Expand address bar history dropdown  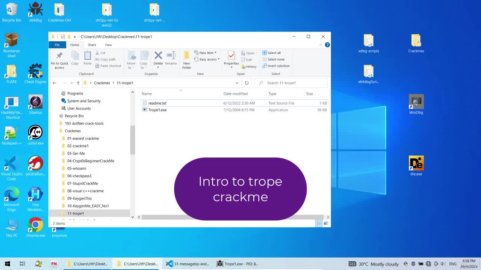pos(237,83)
